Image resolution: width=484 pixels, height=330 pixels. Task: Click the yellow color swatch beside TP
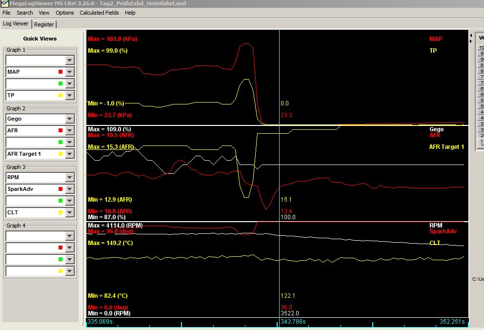pos(60,95)
